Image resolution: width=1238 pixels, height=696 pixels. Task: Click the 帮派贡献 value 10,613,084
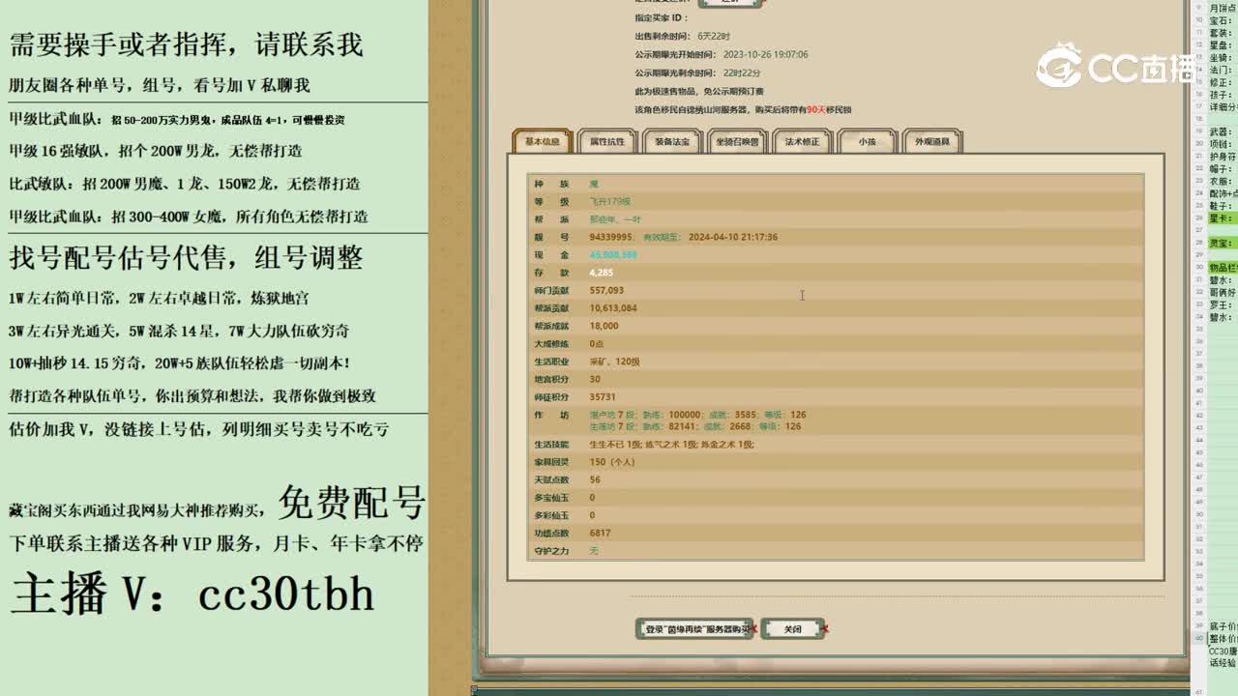point(613,308)
